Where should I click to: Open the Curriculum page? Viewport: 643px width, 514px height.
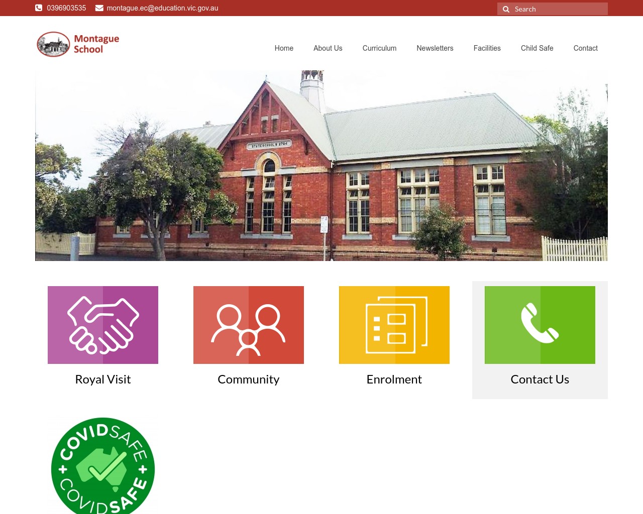point(379,48)
